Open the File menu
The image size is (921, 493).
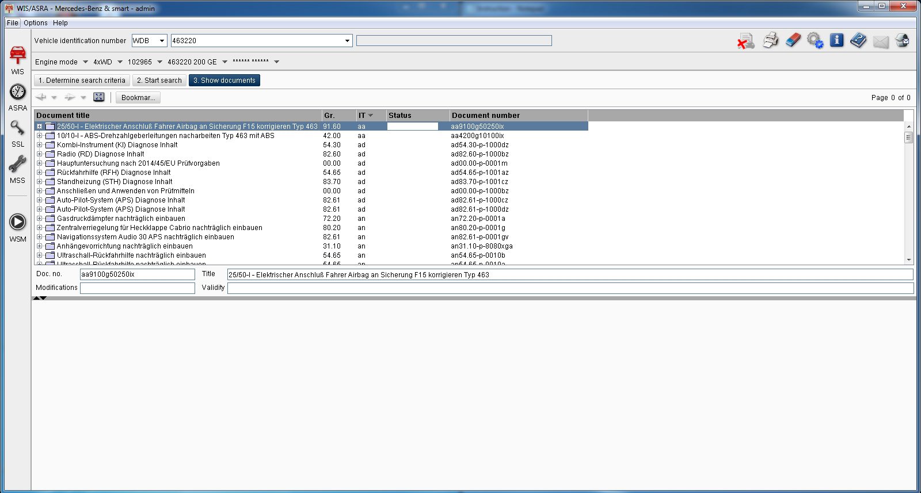click(13, 23)
